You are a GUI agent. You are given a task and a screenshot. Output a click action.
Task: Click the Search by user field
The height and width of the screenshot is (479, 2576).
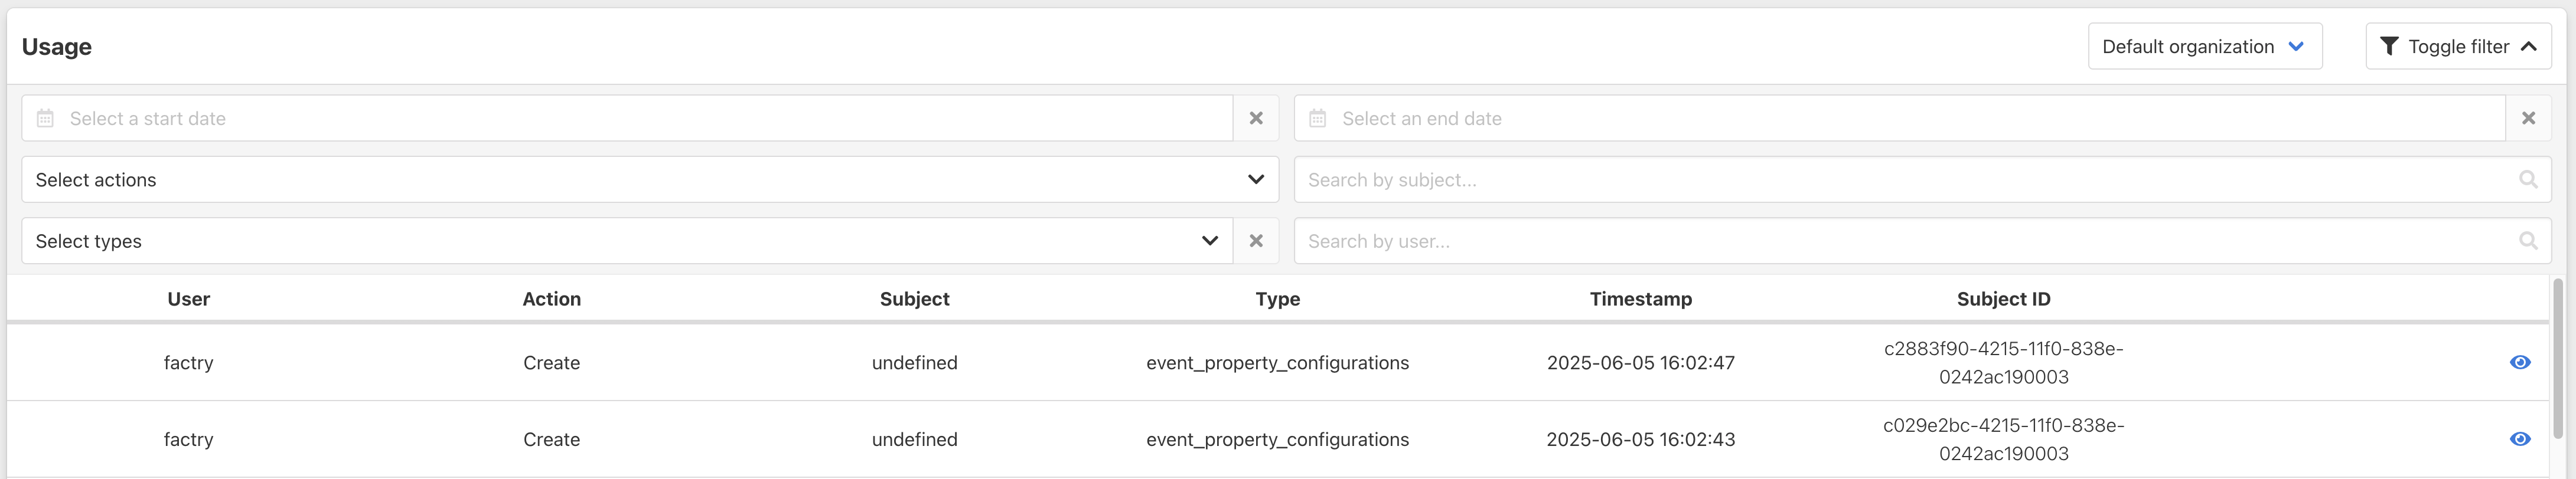pos(1922,241)
